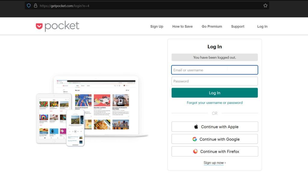Click the getpocket.com address bar URL
308x173 pixels.
click(64, 6)
